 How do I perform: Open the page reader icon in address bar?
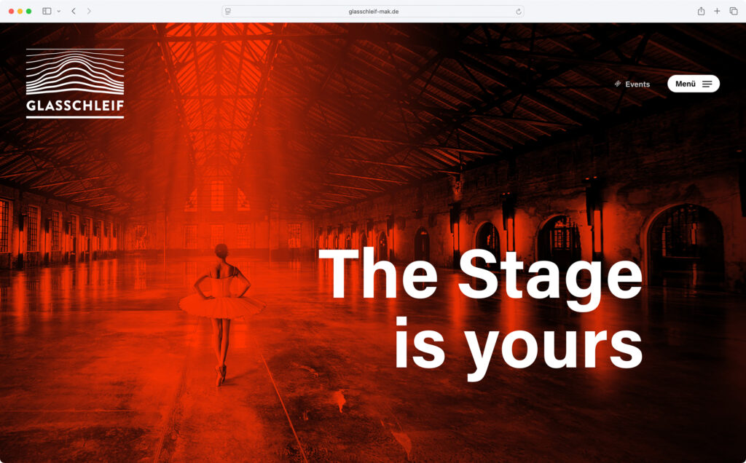point(228,12)
